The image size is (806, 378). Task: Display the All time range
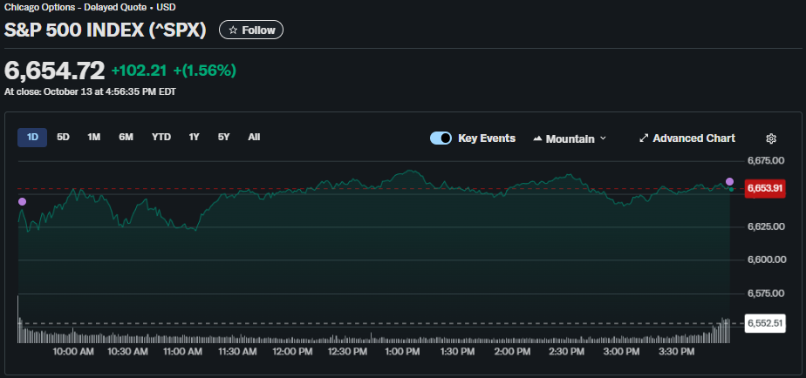tap(254, 137)
